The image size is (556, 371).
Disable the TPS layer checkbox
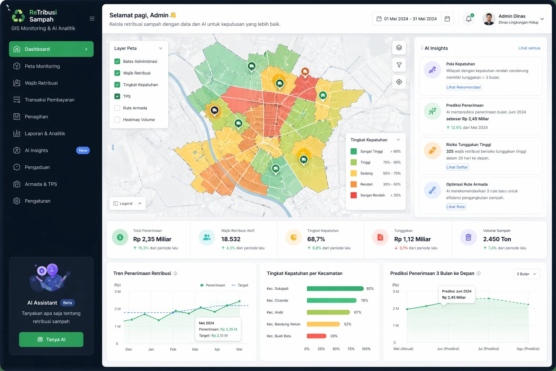117,96
